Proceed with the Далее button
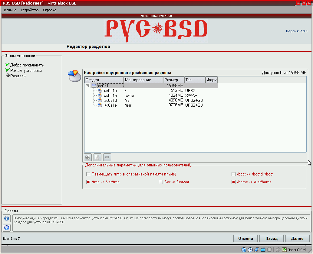 coord(298,239)
